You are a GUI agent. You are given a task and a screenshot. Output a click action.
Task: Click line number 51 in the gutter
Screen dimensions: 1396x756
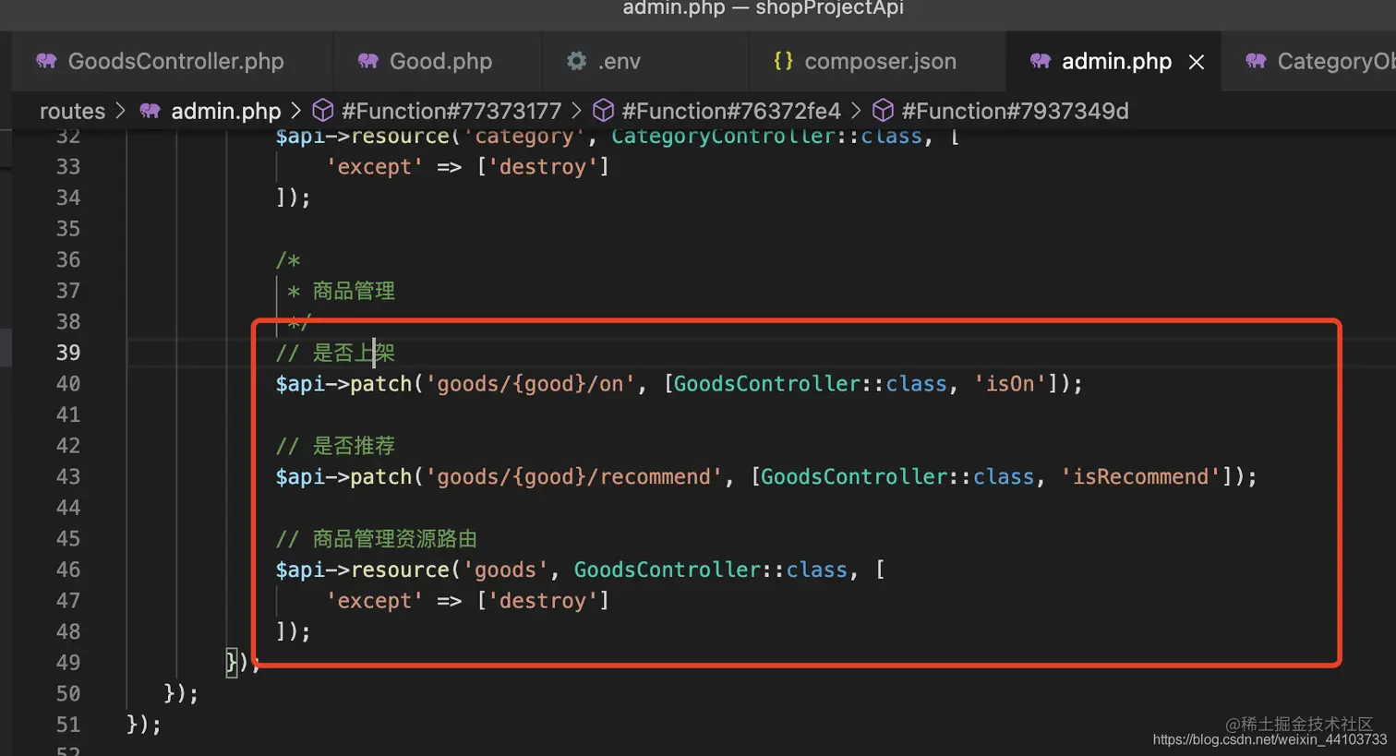68,725
